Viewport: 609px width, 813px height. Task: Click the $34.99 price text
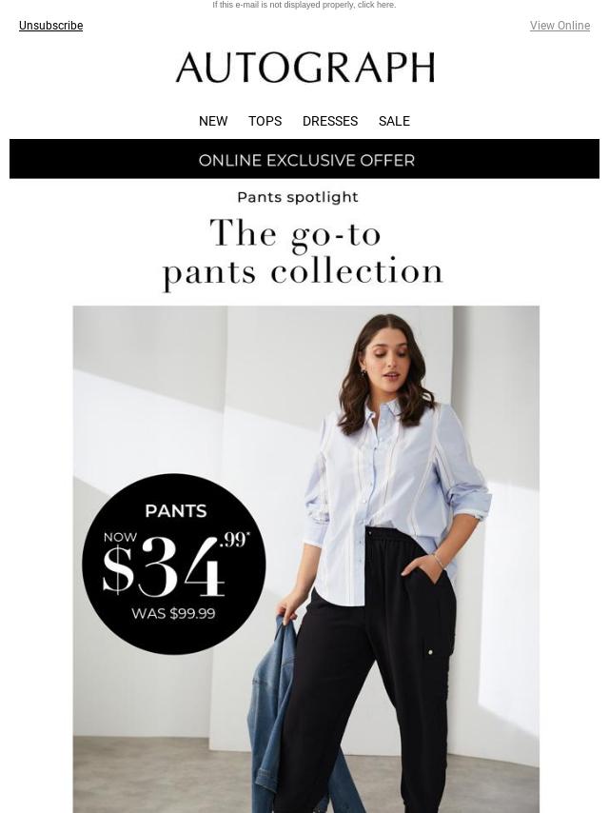tap(173, 565)
